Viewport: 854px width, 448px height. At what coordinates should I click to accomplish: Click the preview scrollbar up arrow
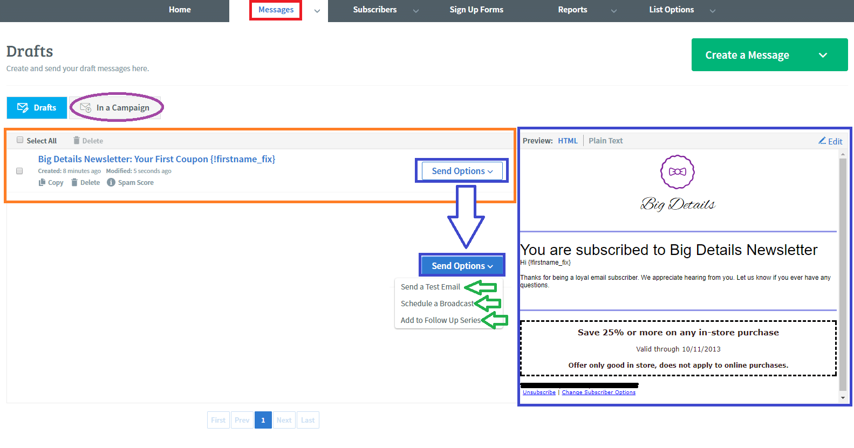pos(843,154)
